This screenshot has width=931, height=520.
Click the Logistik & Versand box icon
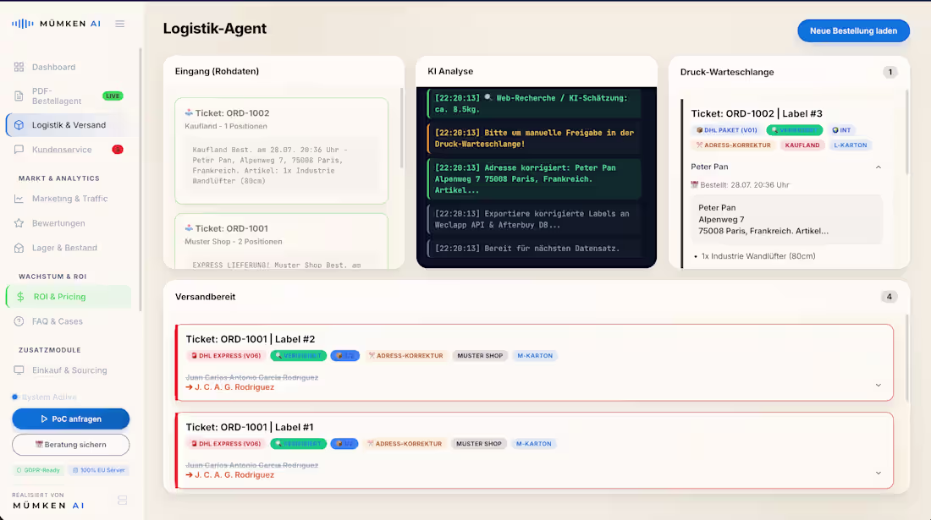(x=19, y=125)
